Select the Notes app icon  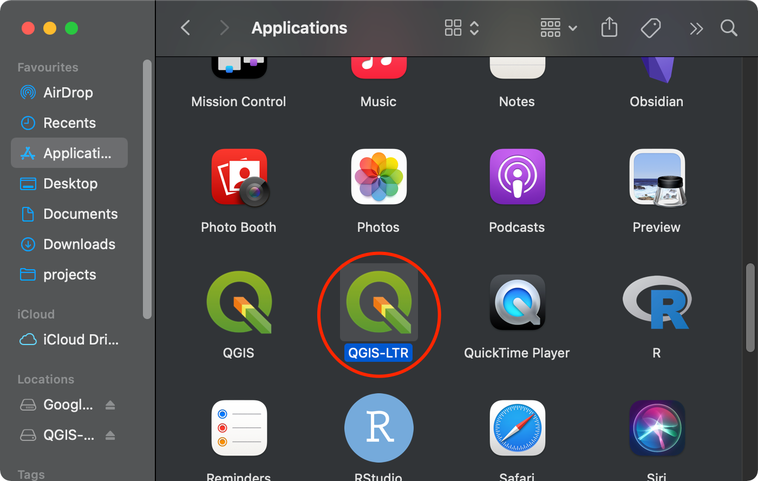point(517,67)
